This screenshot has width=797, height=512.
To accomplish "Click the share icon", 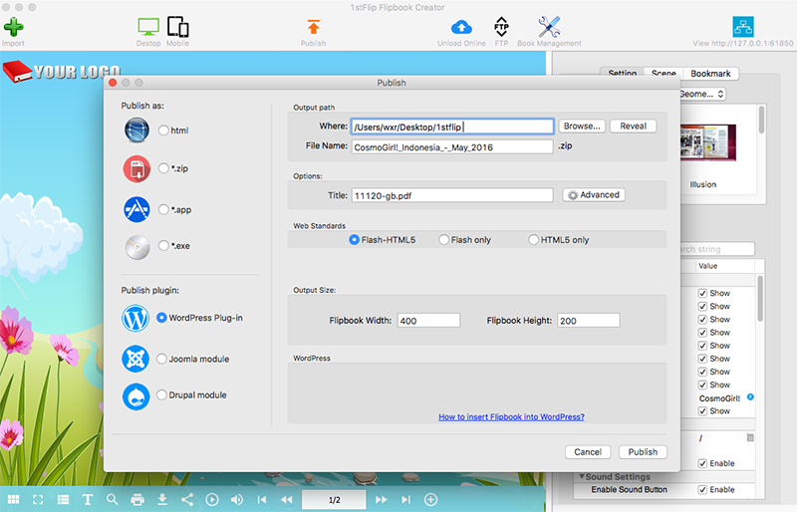I will point(187,500).
